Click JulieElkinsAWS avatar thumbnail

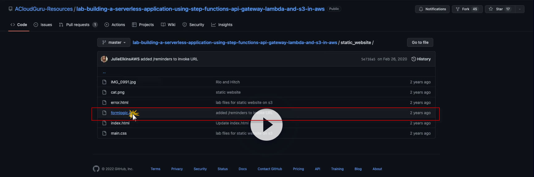pyautogui.click(x=104, y=59)
